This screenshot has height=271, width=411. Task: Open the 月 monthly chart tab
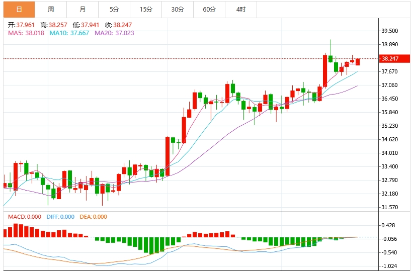[83, 10]
